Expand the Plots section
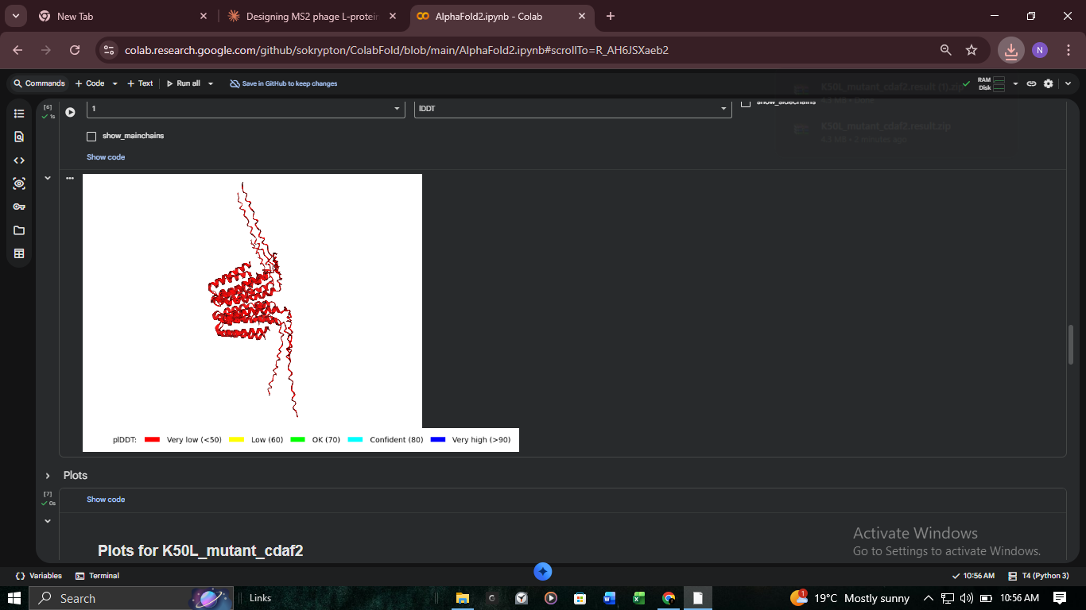Image resolution: width=1086 pixels, height=610 pixels. pos(48,476)
